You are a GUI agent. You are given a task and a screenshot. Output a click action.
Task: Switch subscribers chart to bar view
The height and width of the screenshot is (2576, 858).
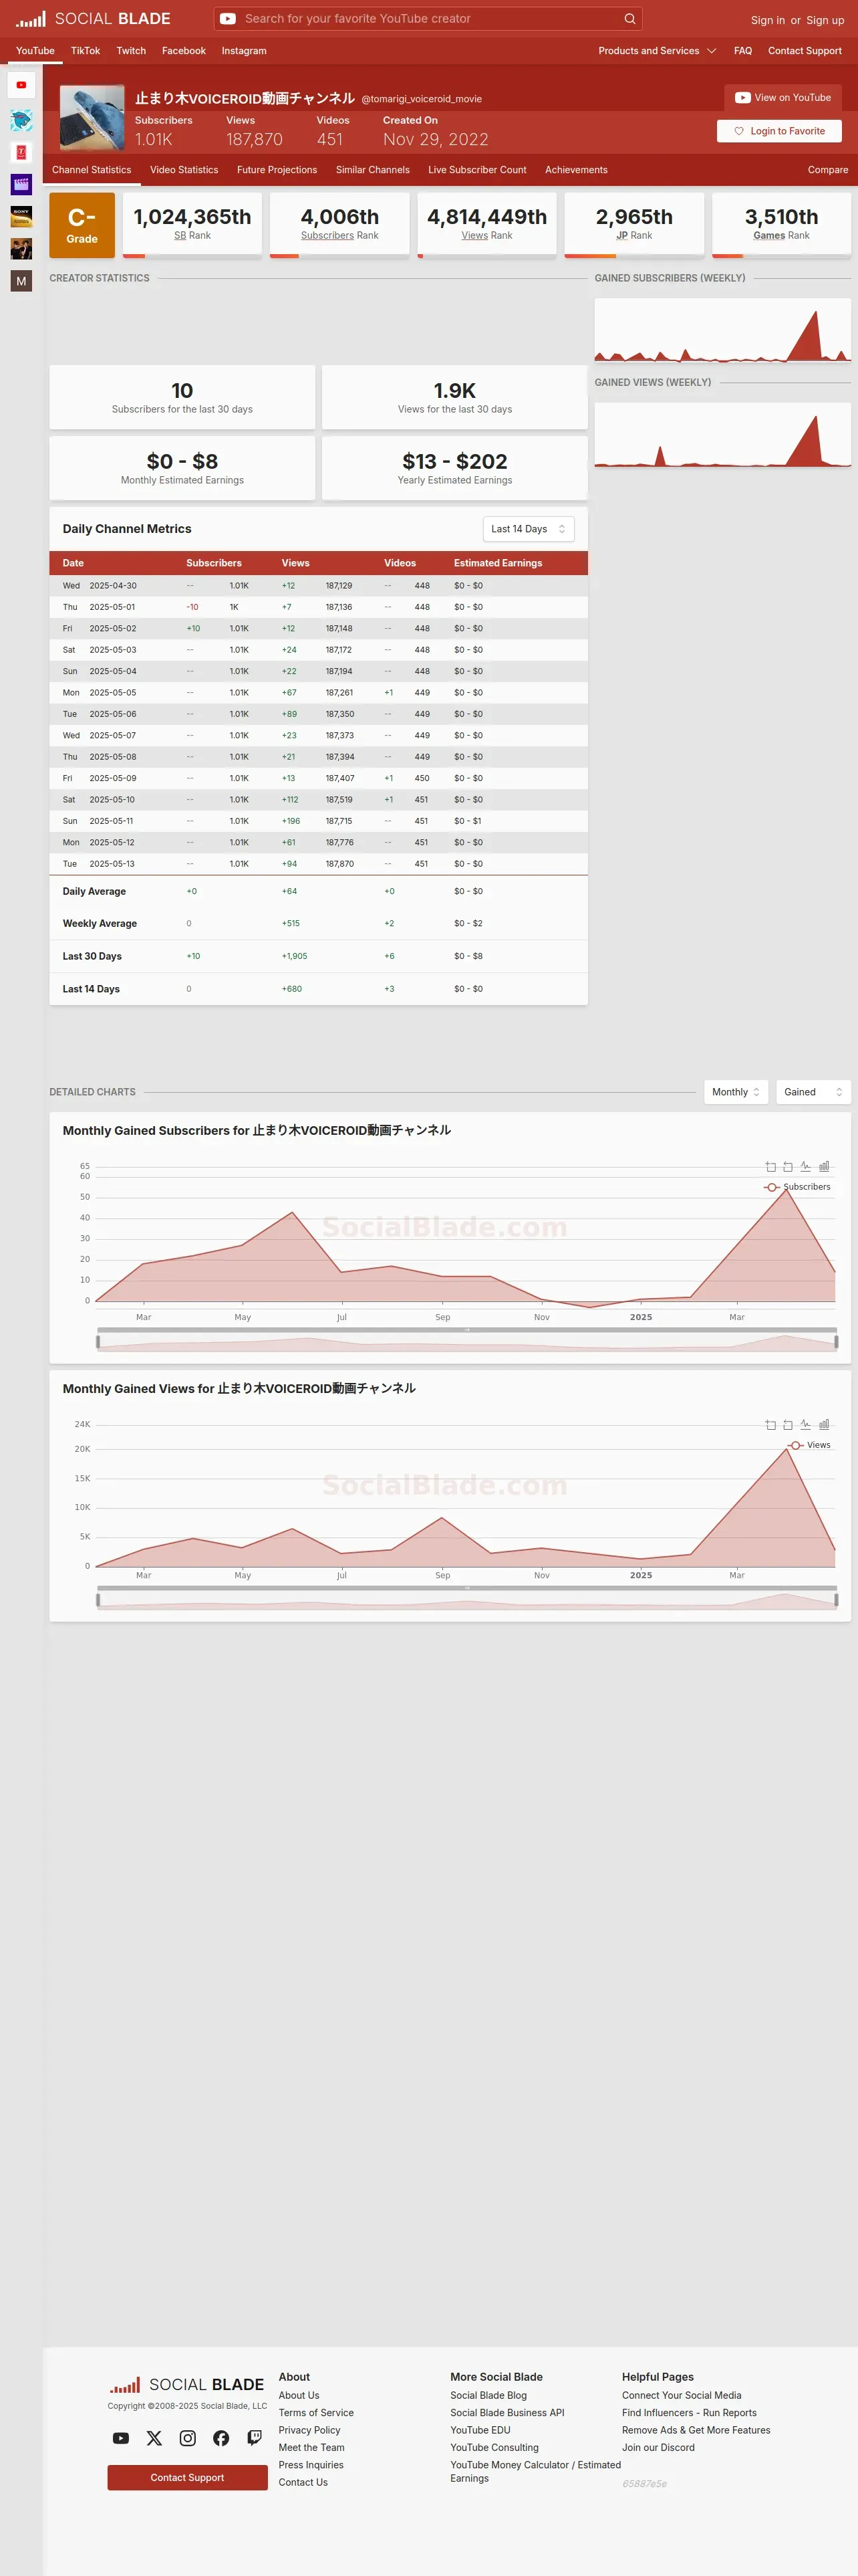(x=824, y=1167)
